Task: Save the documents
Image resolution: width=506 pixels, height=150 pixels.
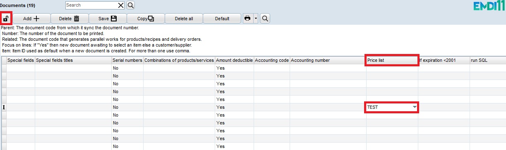Action: point(108,19)
